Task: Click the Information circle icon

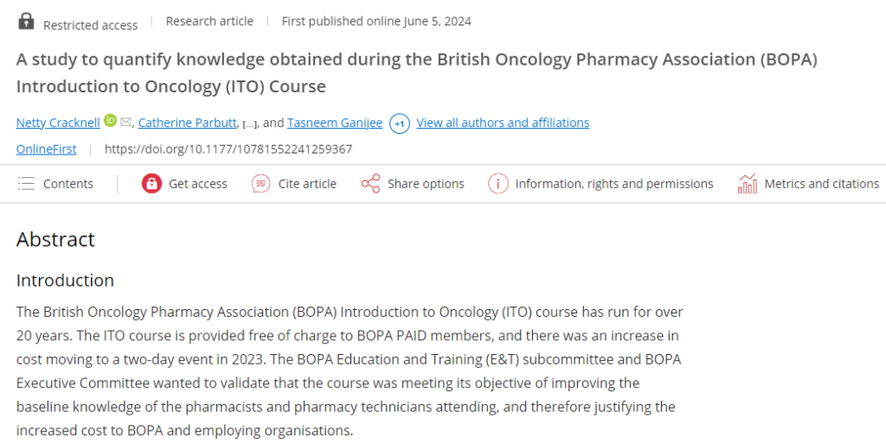Action: point(498,184)
